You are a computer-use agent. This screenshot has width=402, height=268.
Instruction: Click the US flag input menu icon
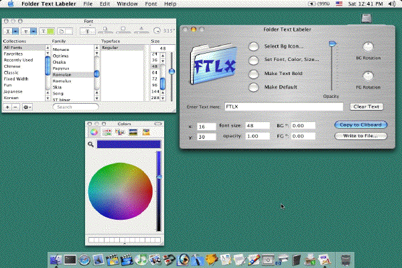point(339,4)
